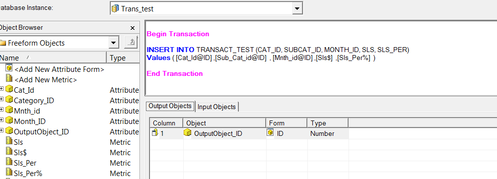The height and width of the screenshot is (179, 497).
Task: Click the OutputObject_ID cube icon in output grid
Action: 188,133
